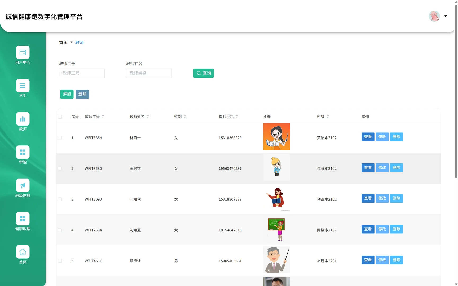Click the green 添加 button
The image size is (458, 286).
point(67,94)
